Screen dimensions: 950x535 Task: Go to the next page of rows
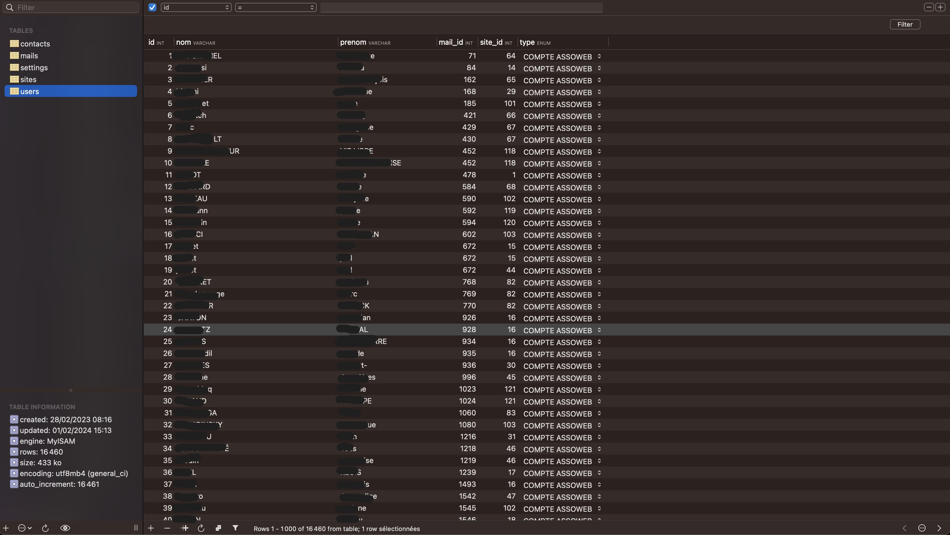[x=939, y=528]
